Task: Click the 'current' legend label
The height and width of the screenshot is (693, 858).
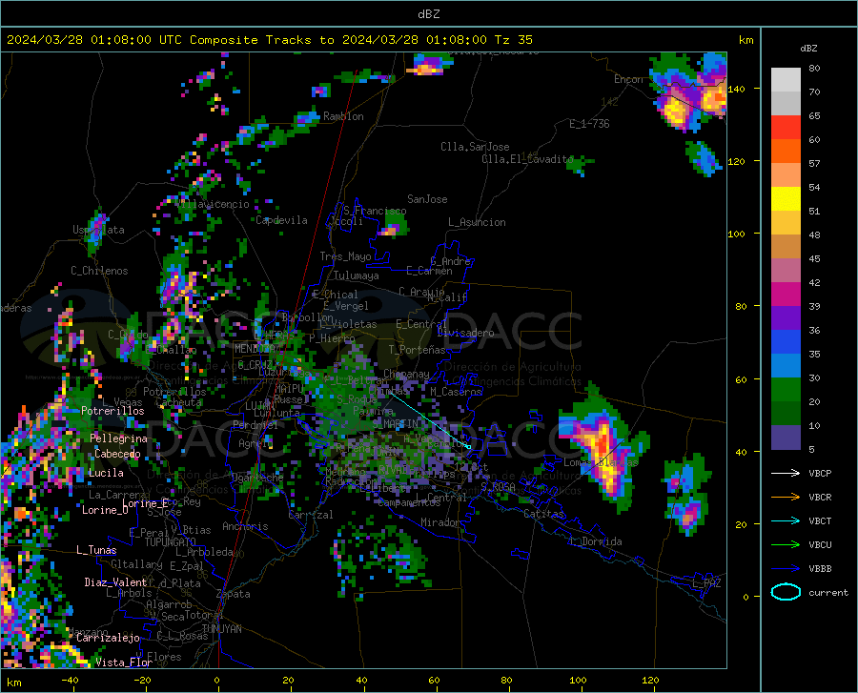Action: [828, 592]
